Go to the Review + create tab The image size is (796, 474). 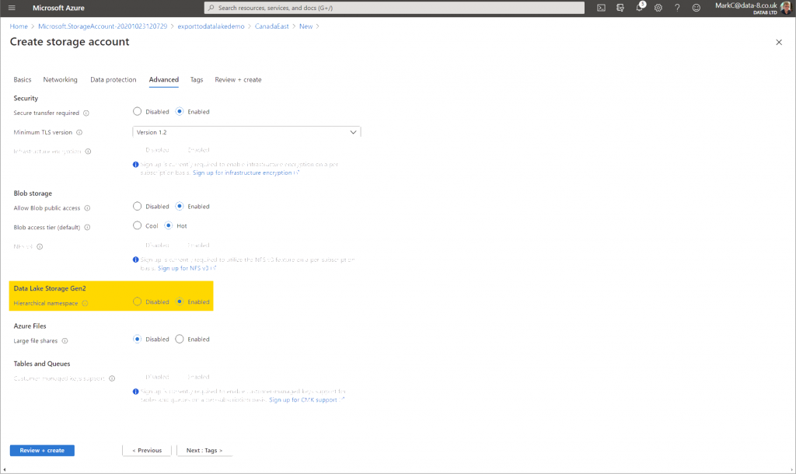click(x=238, y=80)
